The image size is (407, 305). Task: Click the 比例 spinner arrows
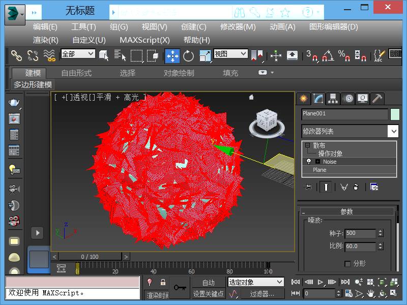click(x=380, y=246)
